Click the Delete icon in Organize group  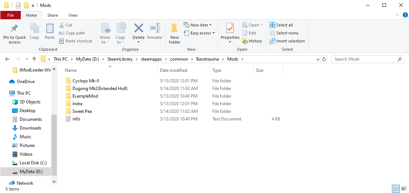coord(138,29)
